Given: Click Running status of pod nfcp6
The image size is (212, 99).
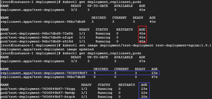Looking at the screenshot, I should (x=103, y=37).
